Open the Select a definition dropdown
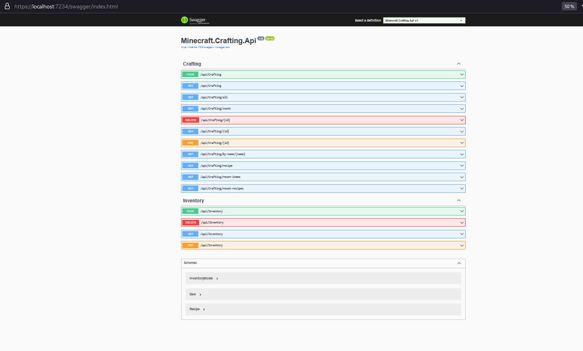Viewport: 583px width, 351px height. coord(424,20)
